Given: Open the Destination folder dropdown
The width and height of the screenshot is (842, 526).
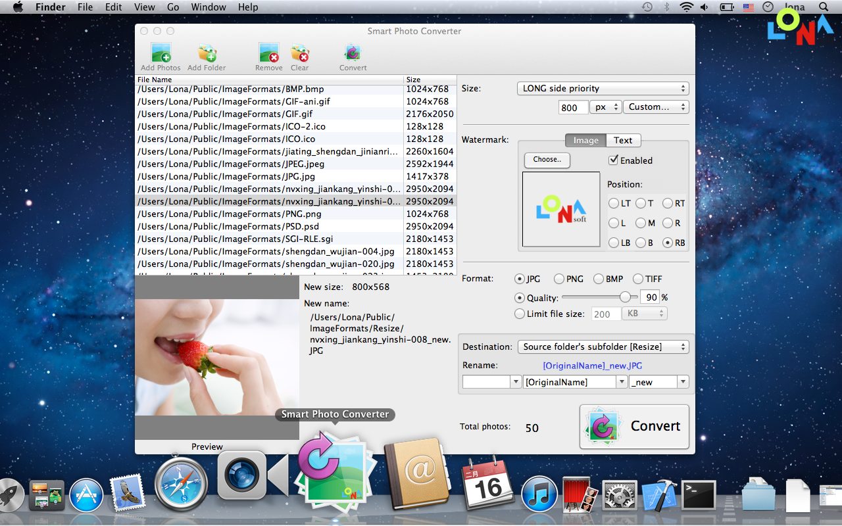Looking at the screenshot, I should (603, 347).
